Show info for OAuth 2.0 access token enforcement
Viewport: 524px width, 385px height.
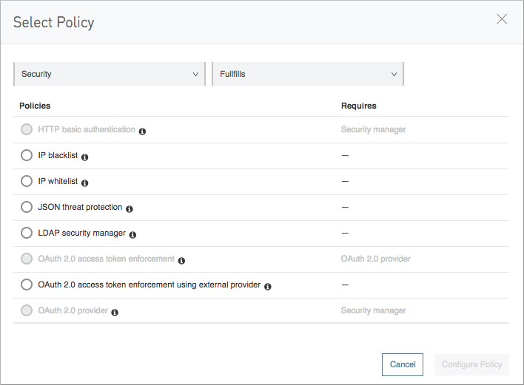pos(181,260)
